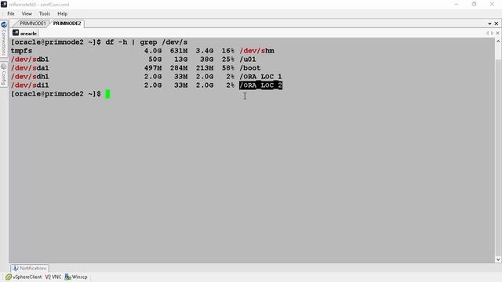
Task: Click the /ORA_LOC_1 mount point text
Action: [x=260, y=77]
